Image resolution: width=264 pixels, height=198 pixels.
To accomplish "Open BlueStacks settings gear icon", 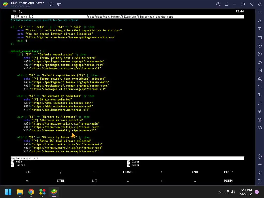I will click(260, 156).
